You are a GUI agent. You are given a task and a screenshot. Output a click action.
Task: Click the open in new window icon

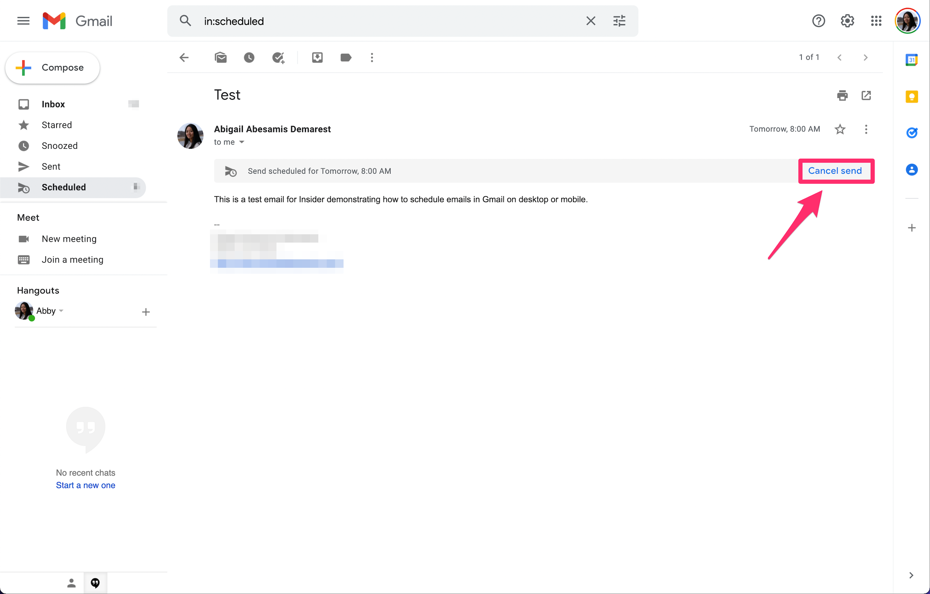coord(866,95)
